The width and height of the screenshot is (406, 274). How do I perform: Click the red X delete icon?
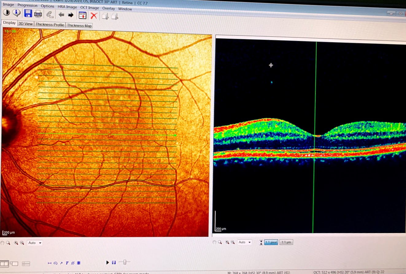94,16
